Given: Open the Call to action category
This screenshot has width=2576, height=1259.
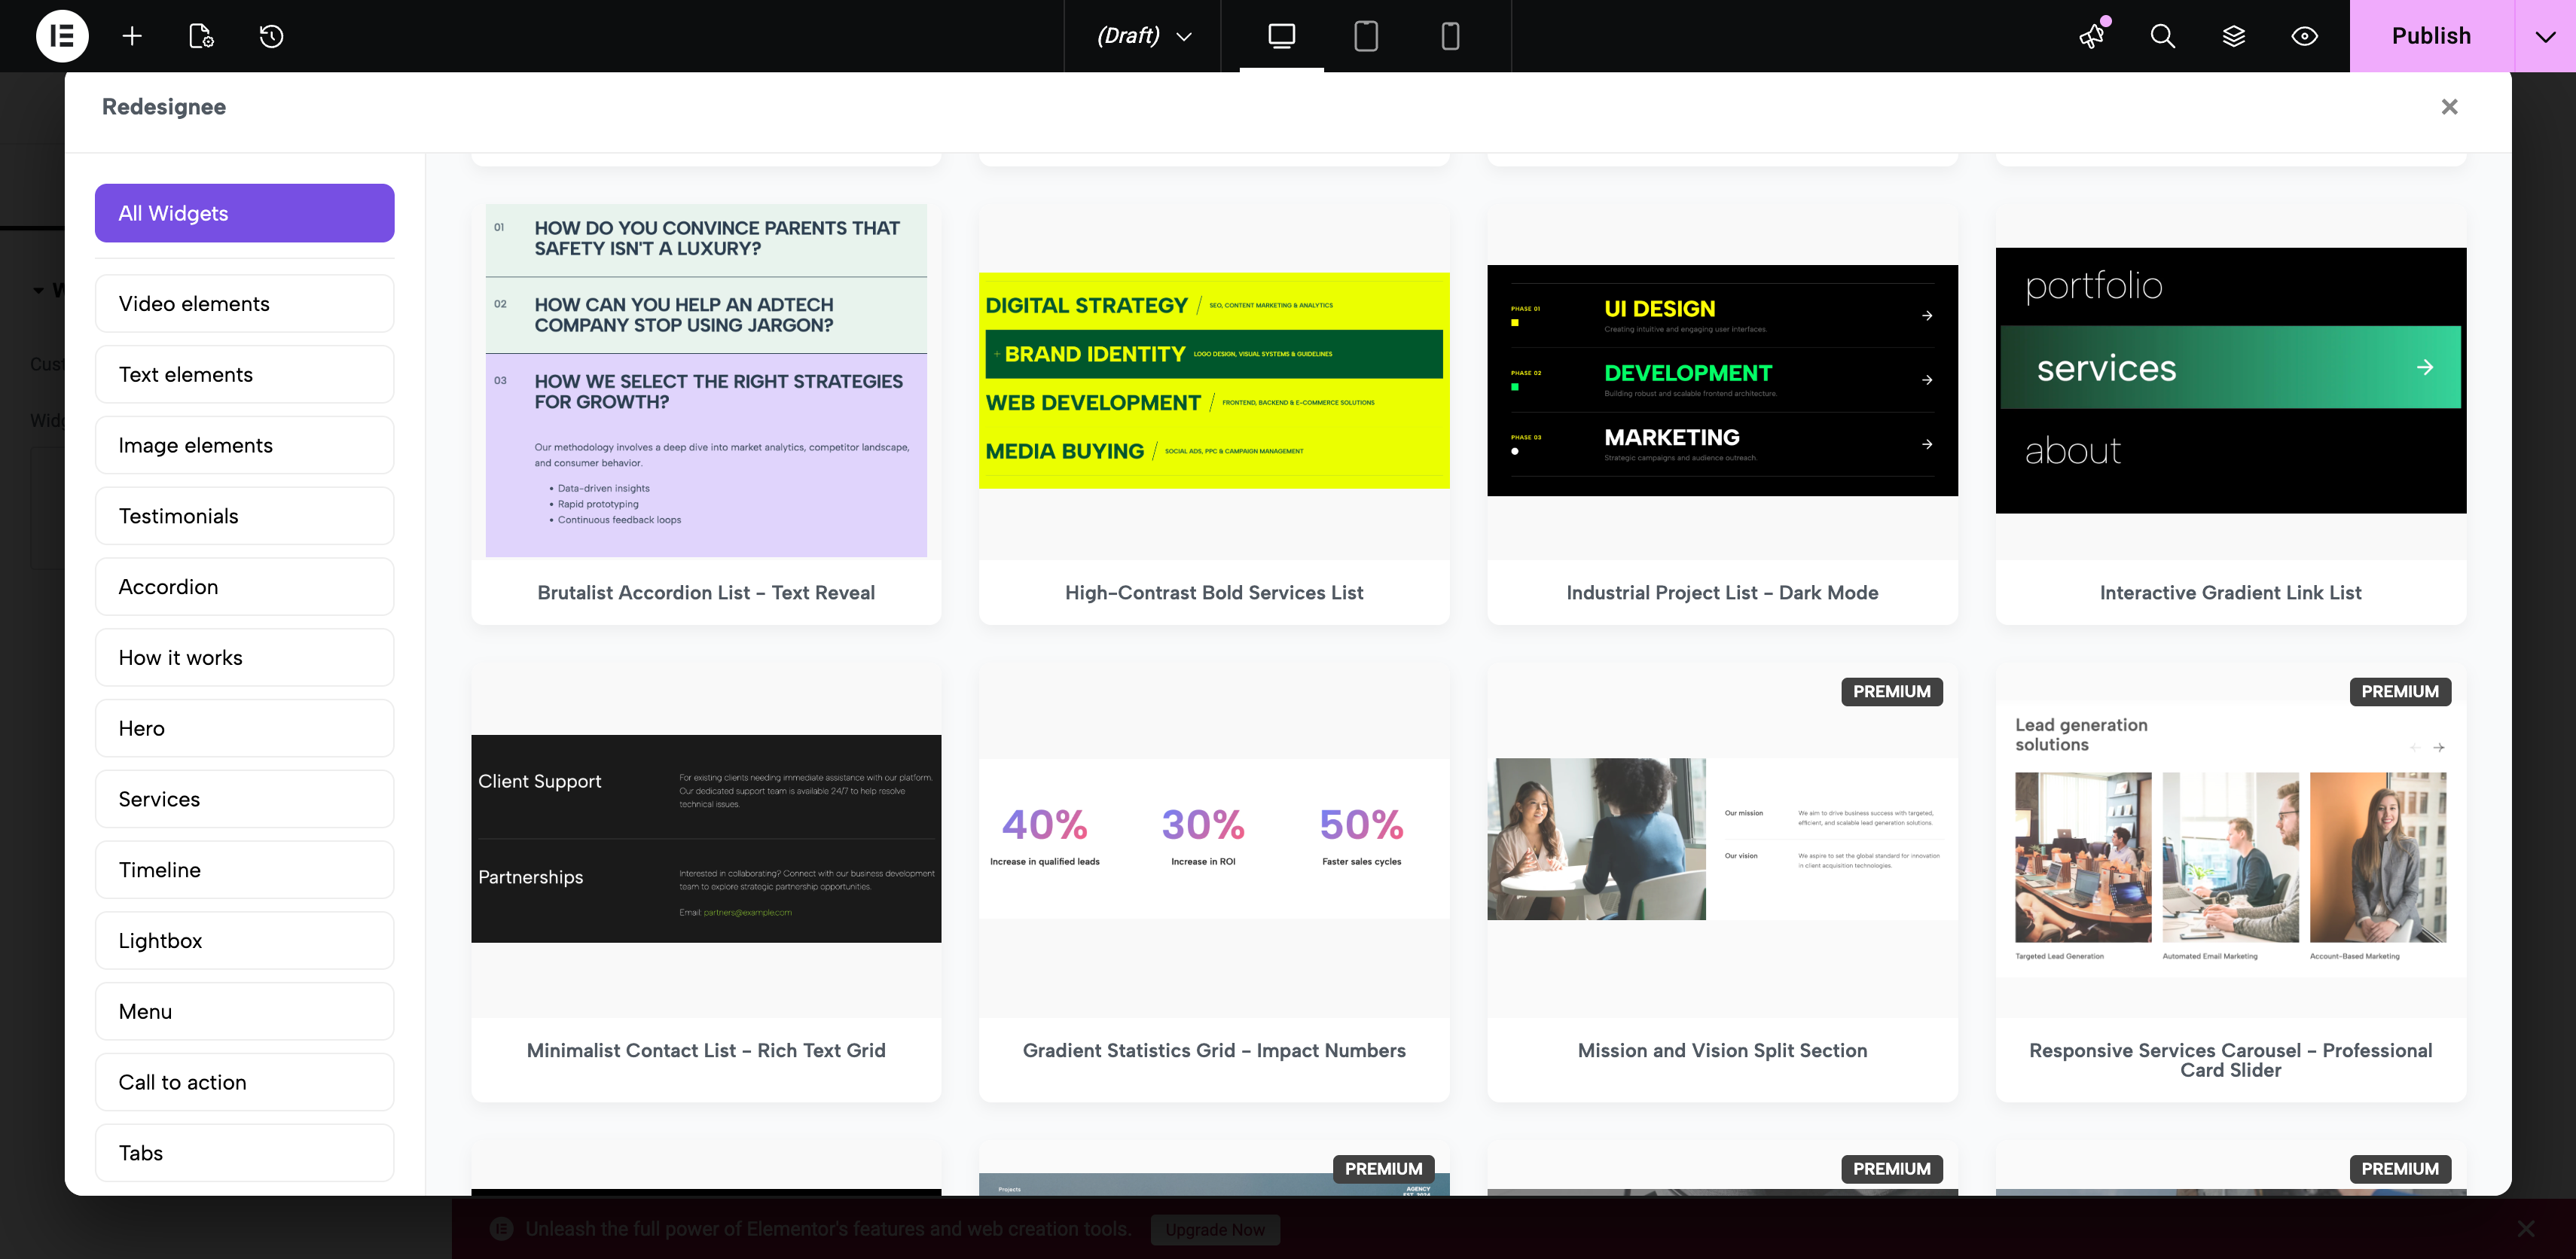Looking at the screenshot, I should coord(245,1082).
